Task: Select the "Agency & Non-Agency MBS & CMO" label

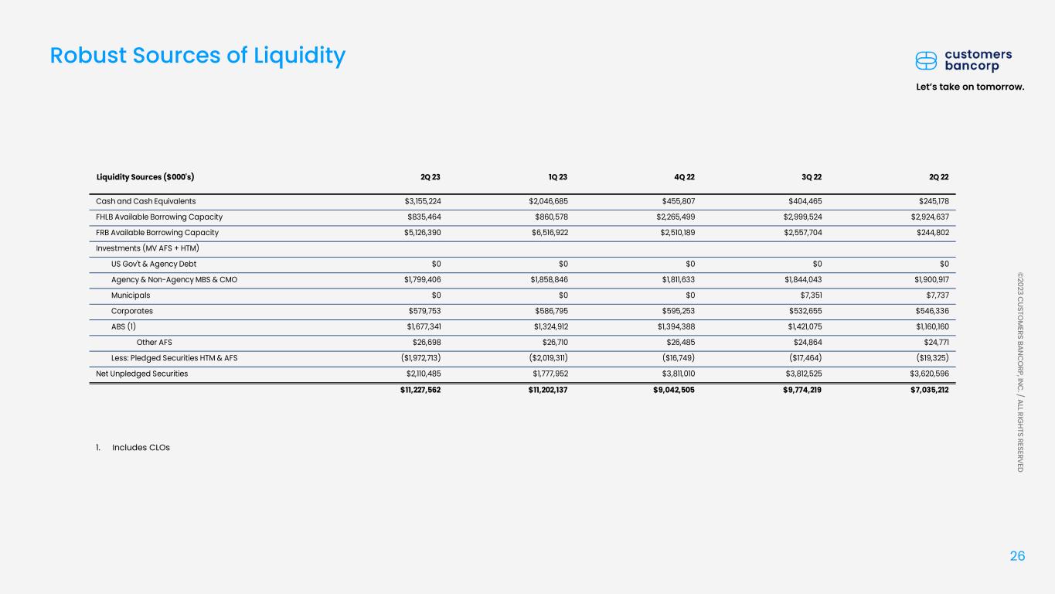Action: click(x=175, y=280)
